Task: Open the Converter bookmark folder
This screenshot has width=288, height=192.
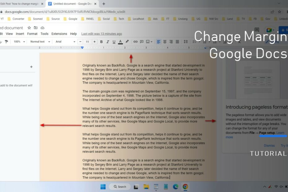Action: click(16, 19)
